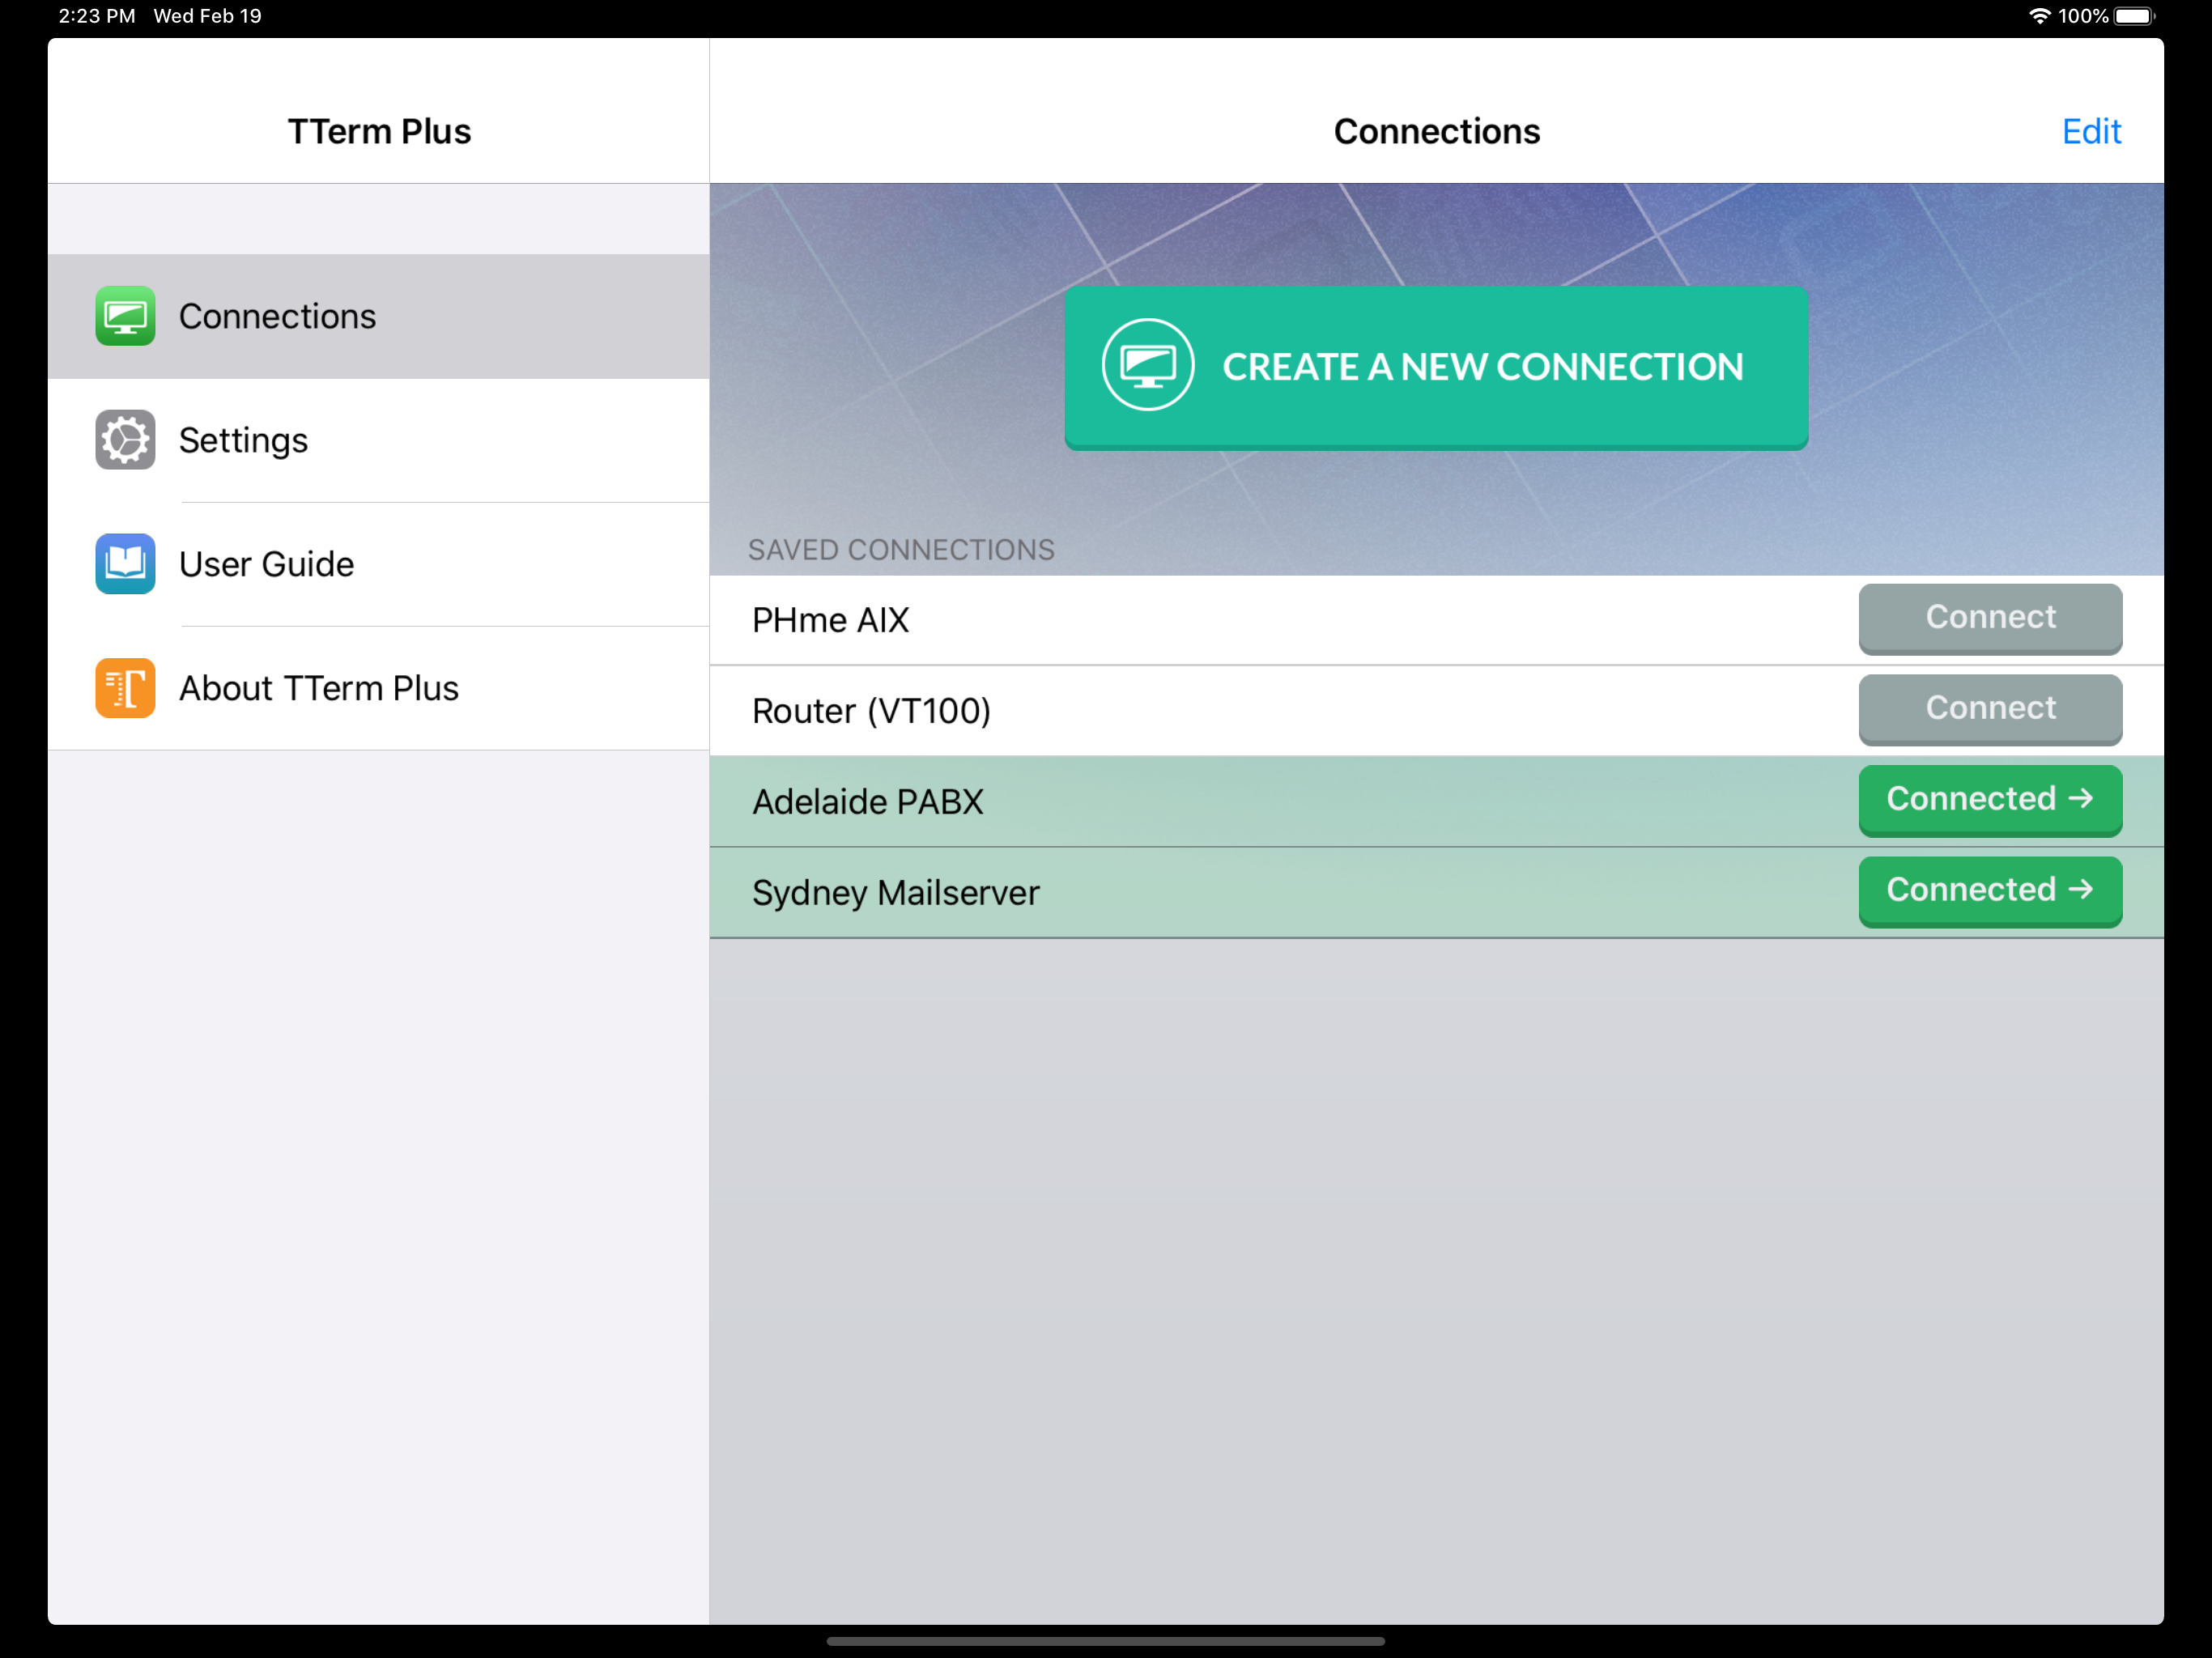Connect to PHme AIX

(1990, 618)
